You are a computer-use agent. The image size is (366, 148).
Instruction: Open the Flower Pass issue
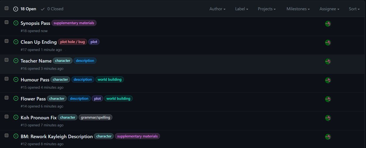33,99
